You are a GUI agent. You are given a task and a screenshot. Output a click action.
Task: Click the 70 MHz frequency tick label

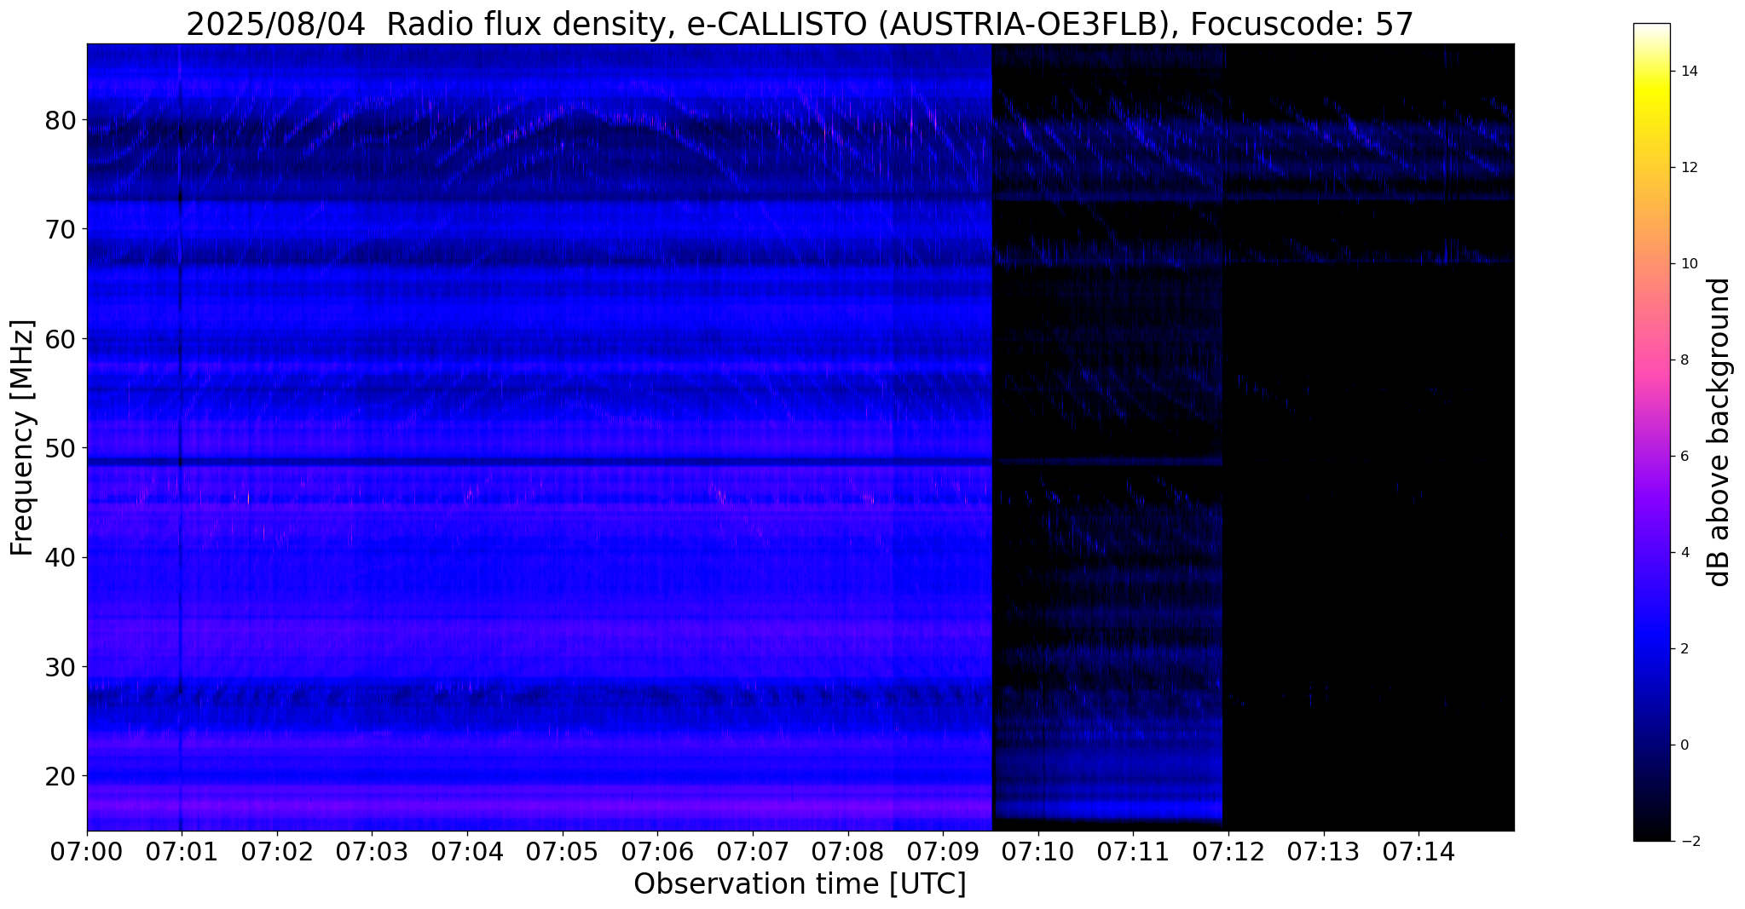coord(61,229)
